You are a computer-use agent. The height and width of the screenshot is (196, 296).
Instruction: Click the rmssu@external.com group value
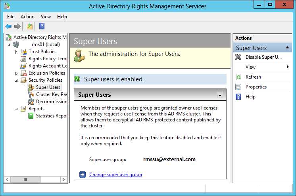(x=169, y=159)
